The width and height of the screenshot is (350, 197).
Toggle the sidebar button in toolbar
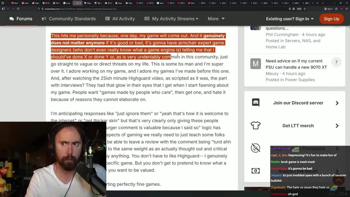point(3,9)
